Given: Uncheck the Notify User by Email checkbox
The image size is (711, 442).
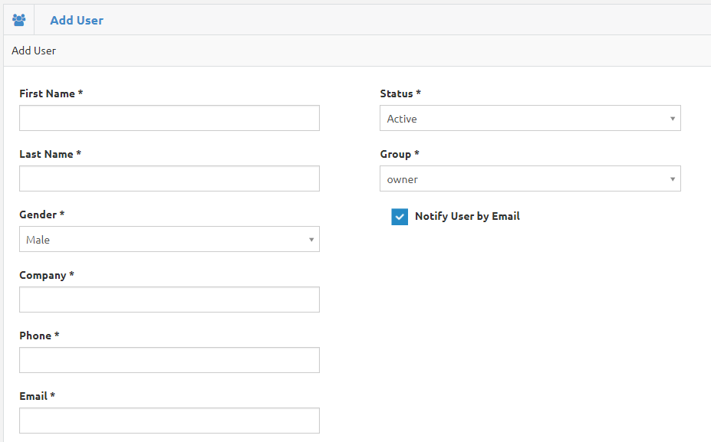Looking at the screenshot, I should [x=400, y=217].
